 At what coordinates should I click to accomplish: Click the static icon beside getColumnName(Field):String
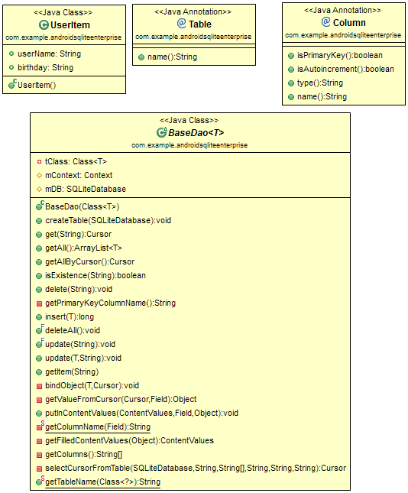point(40,426)
